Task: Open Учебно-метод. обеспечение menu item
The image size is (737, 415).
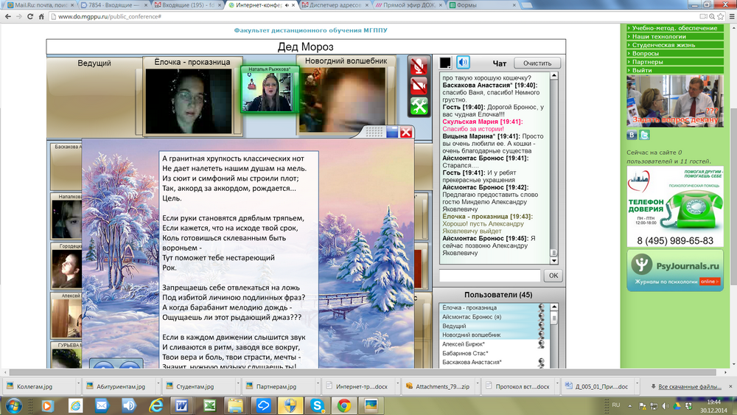Action: pyautogui.click(x=674, y=28)
